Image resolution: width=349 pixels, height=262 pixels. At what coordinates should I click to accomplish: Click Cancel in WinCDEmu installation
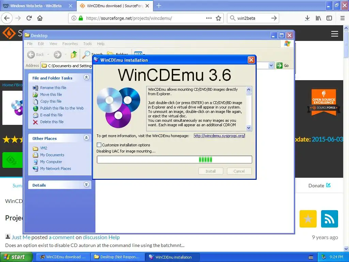point(239,171)
